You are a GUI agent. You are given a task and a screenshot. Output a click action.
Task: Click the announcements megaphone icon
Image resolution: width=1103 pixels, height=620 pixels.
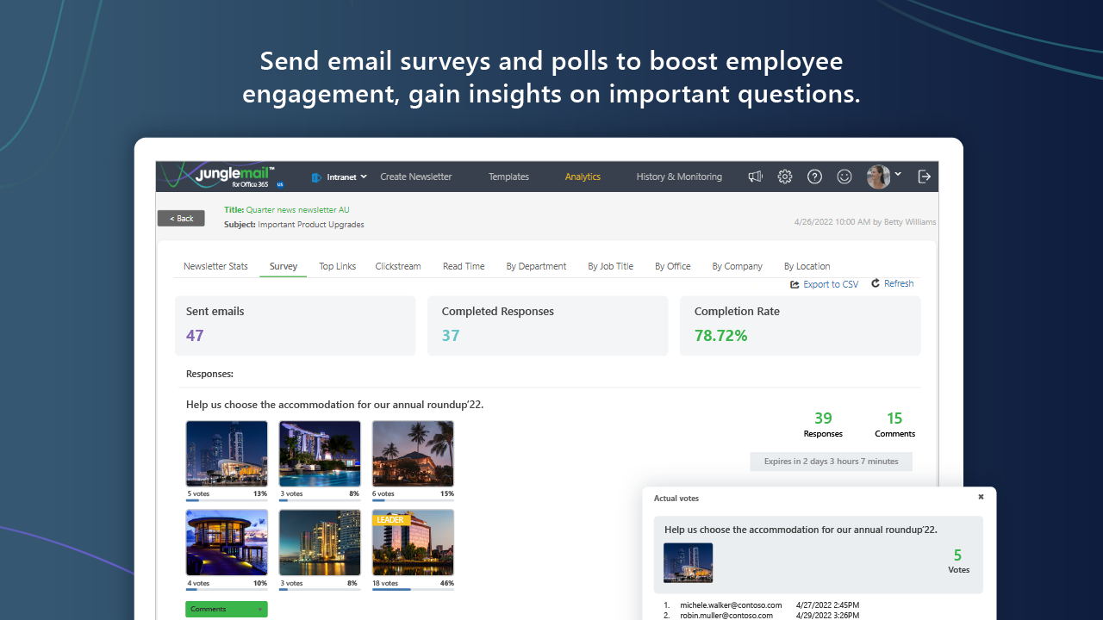755,177
